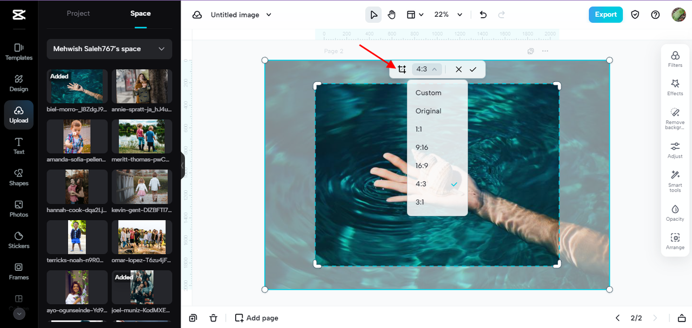Choose 4:3 aspect ratio option
This screenshot has height=328, width=692.
click(x=437, y=184)
